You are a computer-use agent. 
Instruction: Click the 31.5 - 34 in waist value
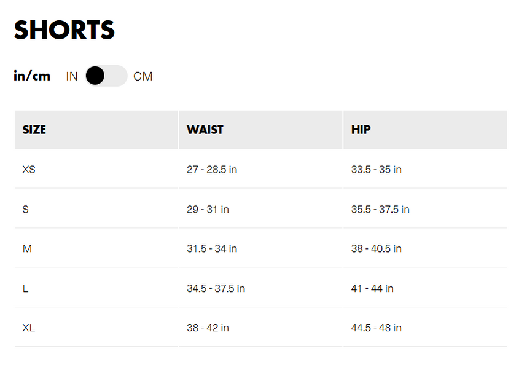212,249
